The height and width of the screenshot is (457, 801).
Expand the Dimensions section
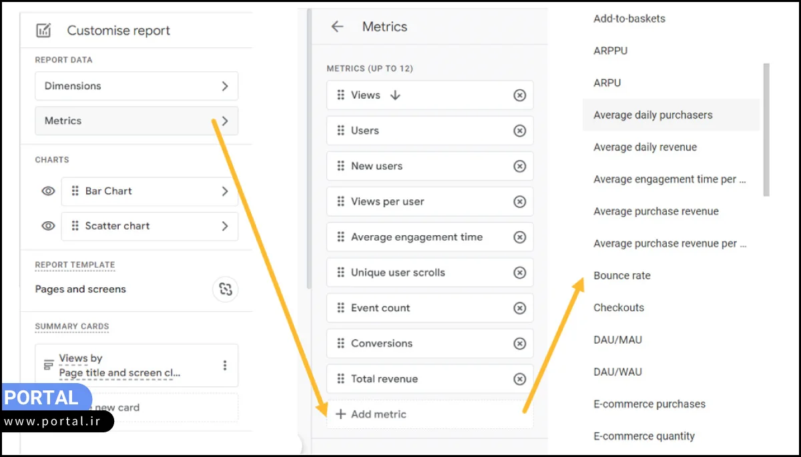(225, 86)
